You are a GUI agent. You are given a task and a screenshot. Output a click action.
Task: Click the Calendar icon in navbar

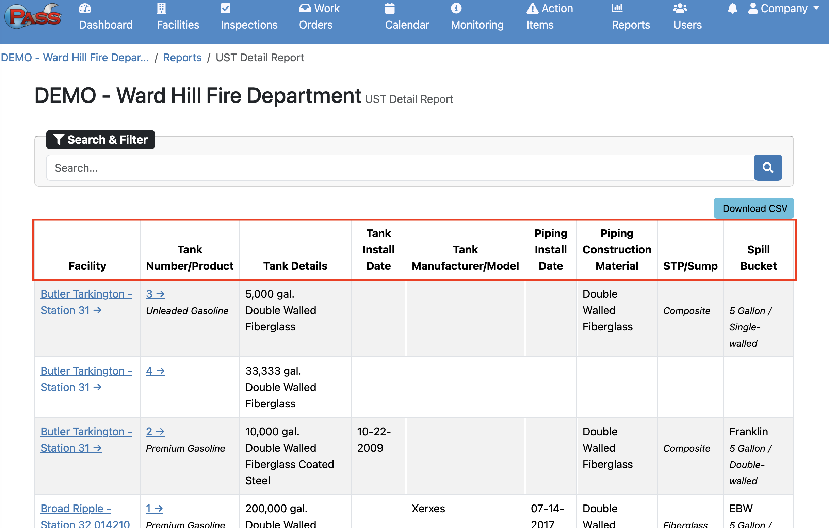(x=389, y=8)
